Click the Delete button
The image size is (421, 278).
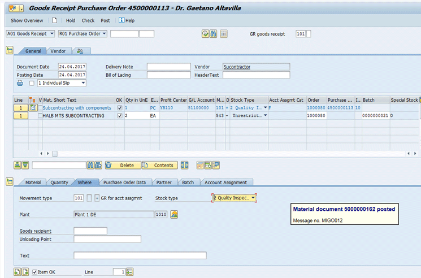tap(122, 166)
